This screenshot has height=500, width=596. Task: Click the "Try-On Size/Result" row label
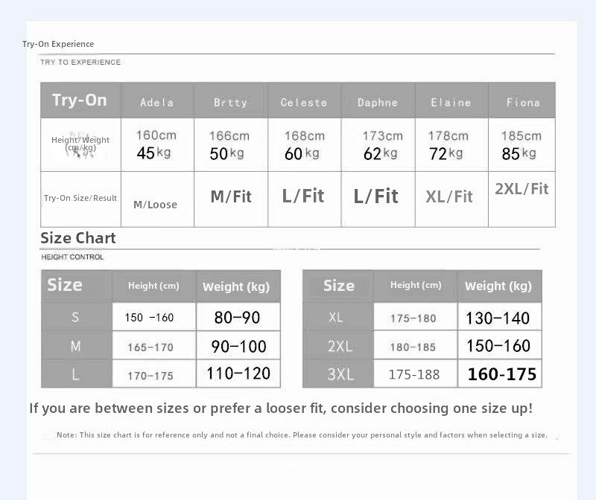pyautogui.click(x=80, y=198)
